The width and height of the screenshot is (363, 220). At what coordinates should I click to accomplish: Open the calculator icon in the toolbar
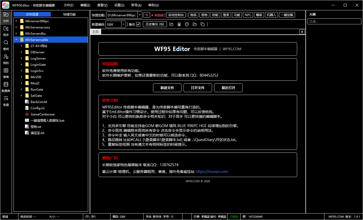click(x=179, y=24)
